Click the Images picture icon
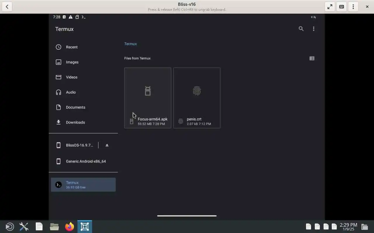The width and height of the screenshot is (374, 233). [x=58, y=62]
